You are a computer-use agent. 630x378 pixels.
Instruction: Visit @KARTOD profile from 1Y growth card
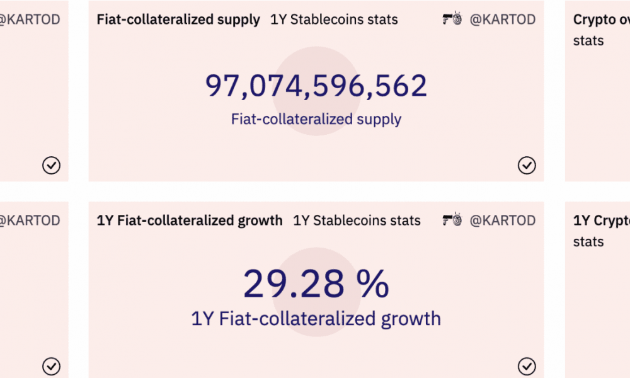tap(503, 220)
